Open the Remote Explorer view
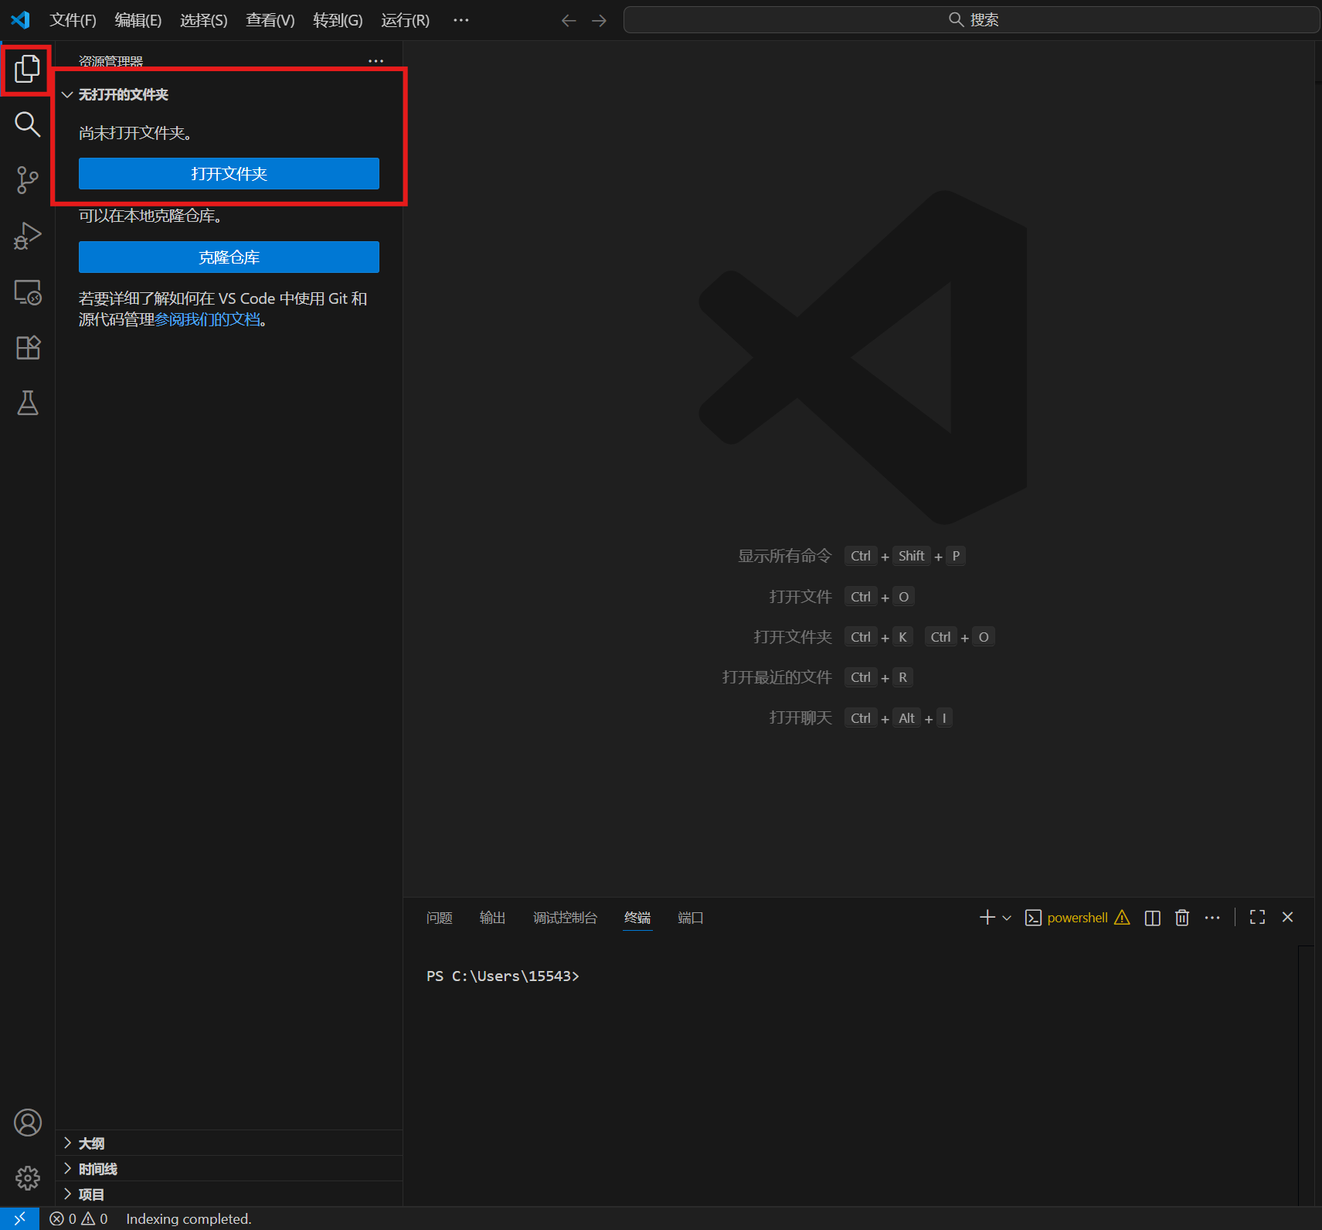This screenshot has width=1322, height=1230. pyautogui.click(x=27, y=292)
